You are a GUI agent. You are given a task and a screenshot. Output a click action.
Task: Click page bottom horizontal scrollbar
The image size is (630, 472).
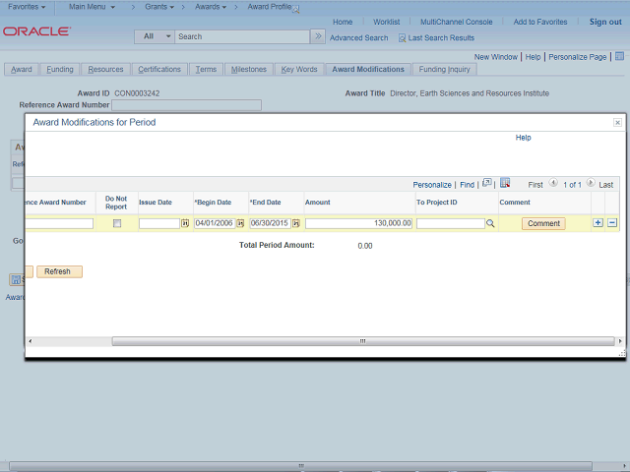tap(300, 466)
